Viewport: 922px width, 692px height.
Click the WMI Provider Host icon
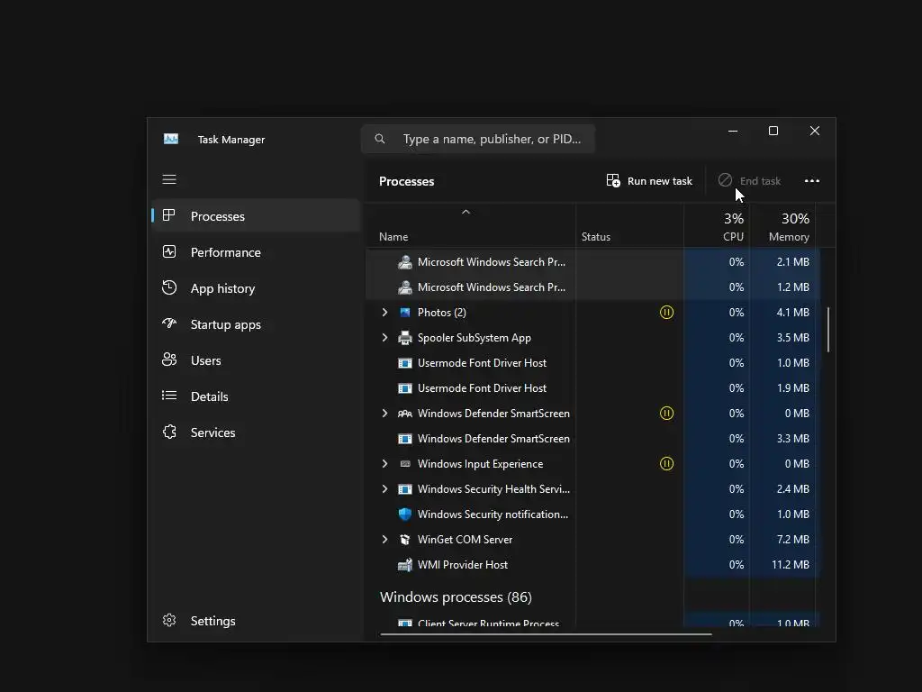coord(405,565)
